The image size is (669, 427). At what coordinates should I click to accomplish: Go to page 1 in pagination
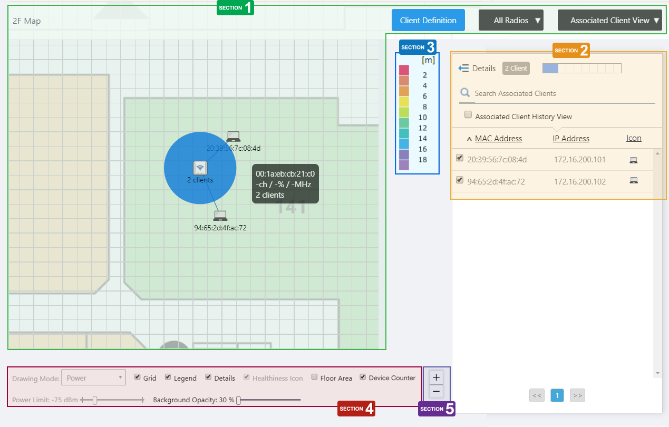(557, 395)
